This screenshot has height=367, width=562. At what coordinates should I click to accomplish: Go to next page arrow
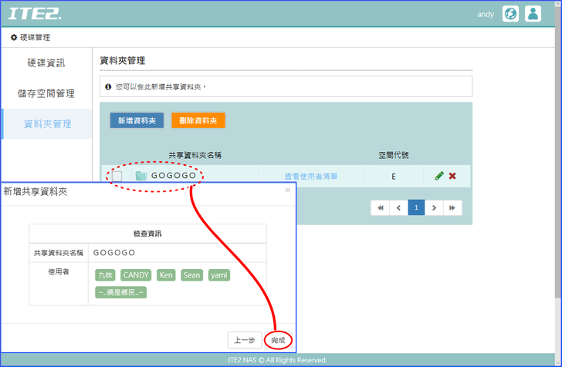coord(435,207)
